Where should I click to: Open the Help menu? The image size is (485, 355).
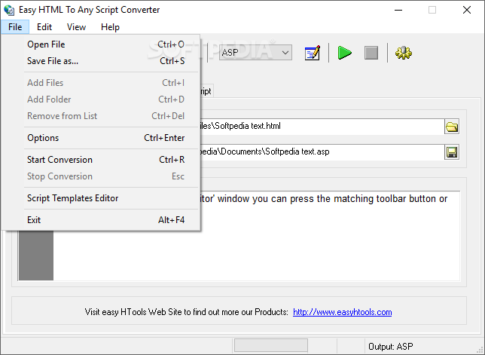coord(110,27)
